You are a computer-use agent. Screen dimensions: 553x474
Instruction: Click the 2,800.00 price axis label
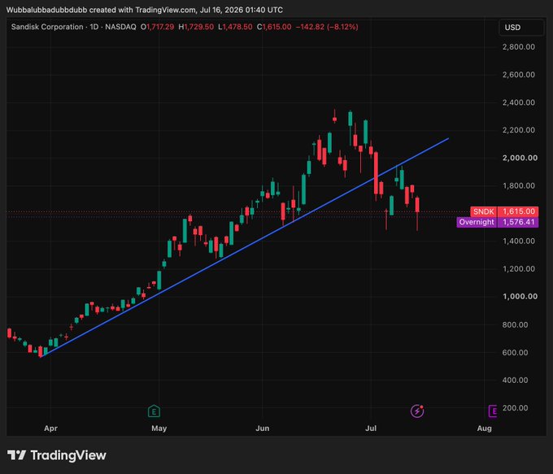click(x=519, y=47)
